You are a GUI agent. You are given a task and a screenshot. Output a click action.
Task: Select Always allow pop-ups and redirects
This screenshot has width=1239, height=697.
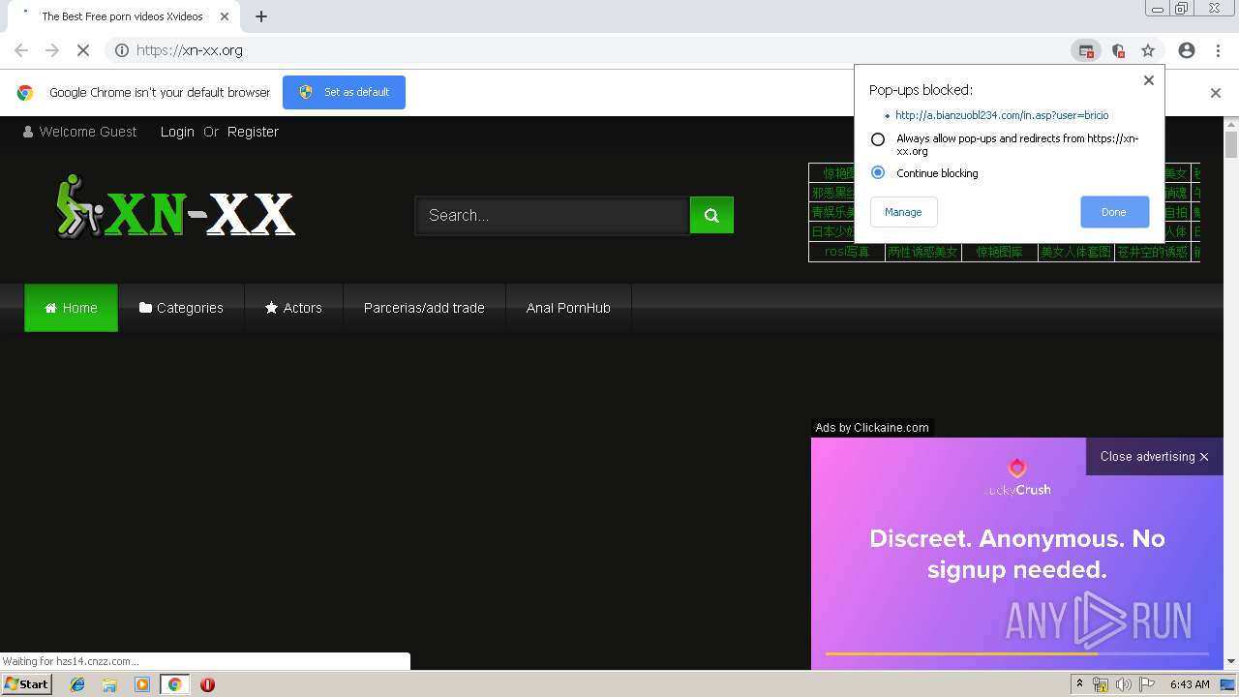878,139
